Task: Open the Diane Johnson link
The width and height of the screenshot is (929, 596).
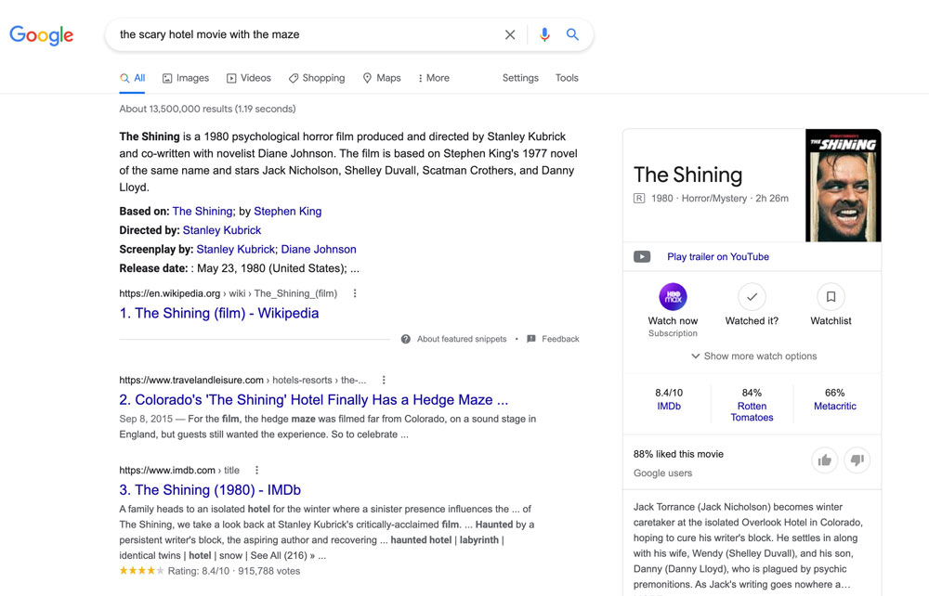Action: 318,249
